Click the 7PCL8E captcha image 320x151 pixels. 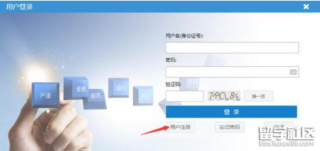coord(224,96)
